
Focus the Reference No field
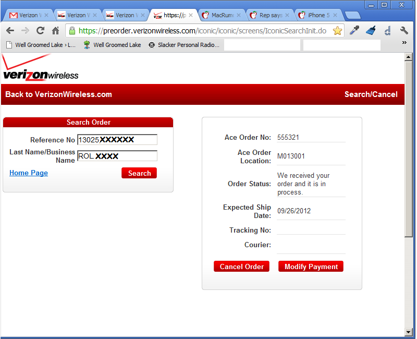117,140
